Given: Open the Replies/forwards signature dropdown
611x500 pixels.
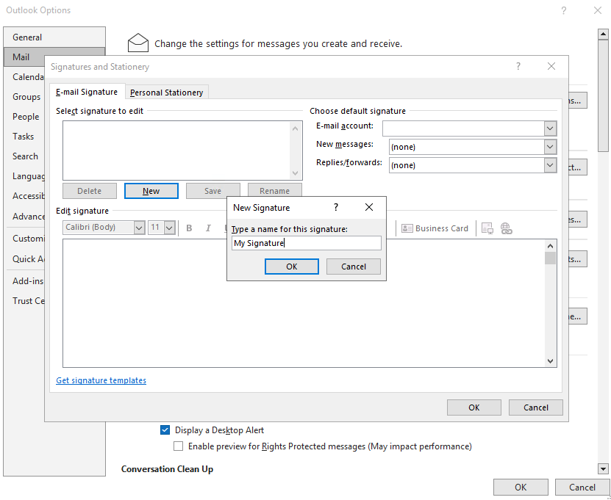Looking at the screenshot, I should pyautogui.click(x=550, y=165).
